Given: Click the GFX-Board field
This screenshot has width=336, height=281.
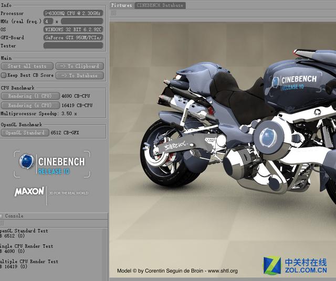Looking at the screenshot, I should 73,37.
